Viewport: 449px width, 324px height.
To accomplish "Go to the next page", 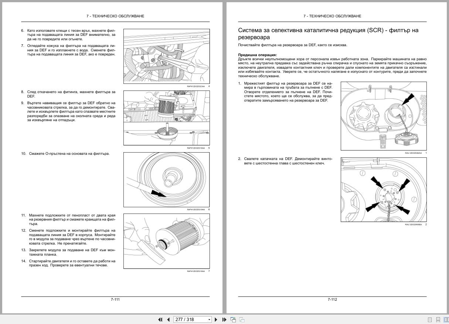I will (x=217, y=320).
